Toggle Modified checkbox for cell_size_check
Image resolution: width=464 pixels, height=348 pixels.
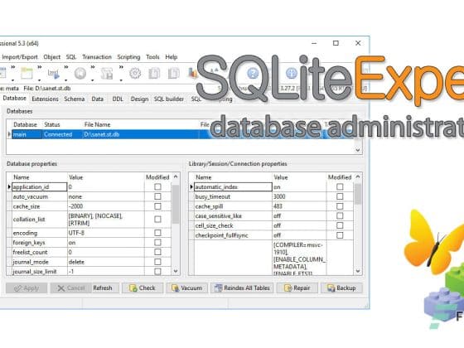[340, 225]
